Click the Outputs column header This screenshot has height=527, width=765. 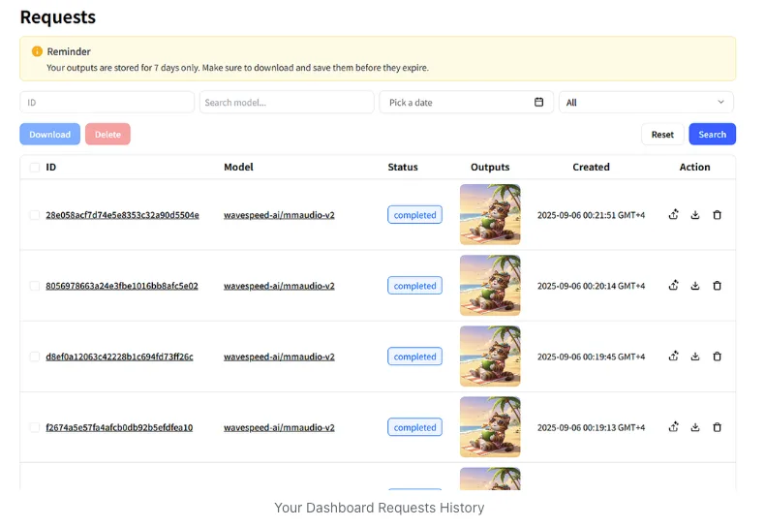(490, 167)
